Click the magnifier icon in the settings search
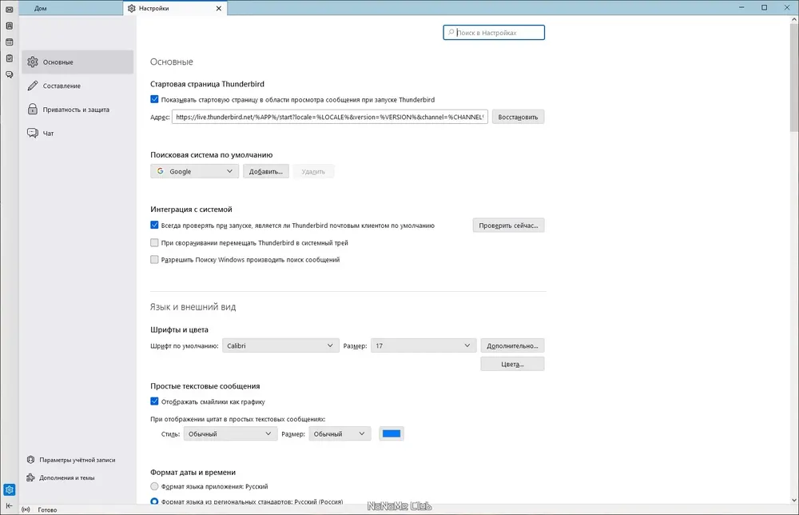799x515 pixels. [x=451, y=32]
